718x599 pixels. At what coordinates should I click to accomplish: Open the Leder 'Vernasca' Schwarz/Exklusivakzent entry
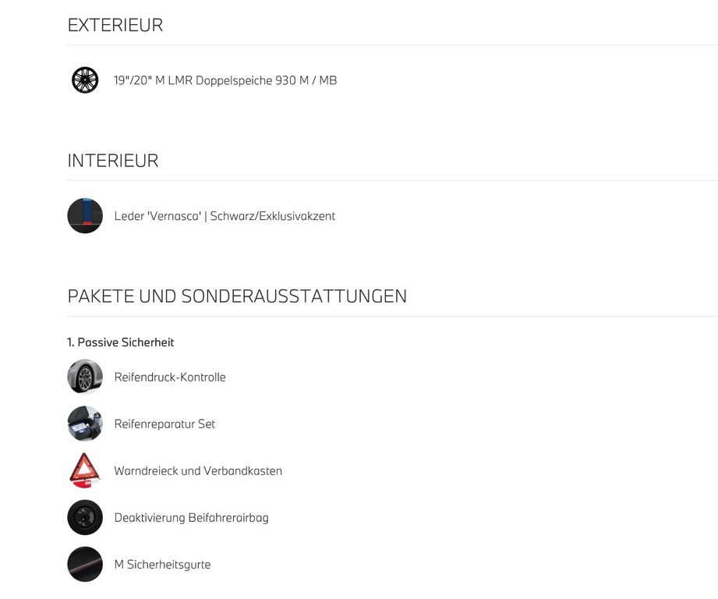225,216
